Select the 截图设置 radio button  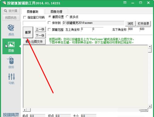point(50,17)
